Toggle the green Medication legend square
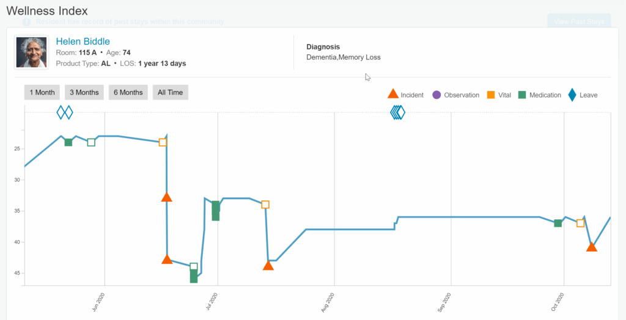626x320 pixels. (521, 95)
